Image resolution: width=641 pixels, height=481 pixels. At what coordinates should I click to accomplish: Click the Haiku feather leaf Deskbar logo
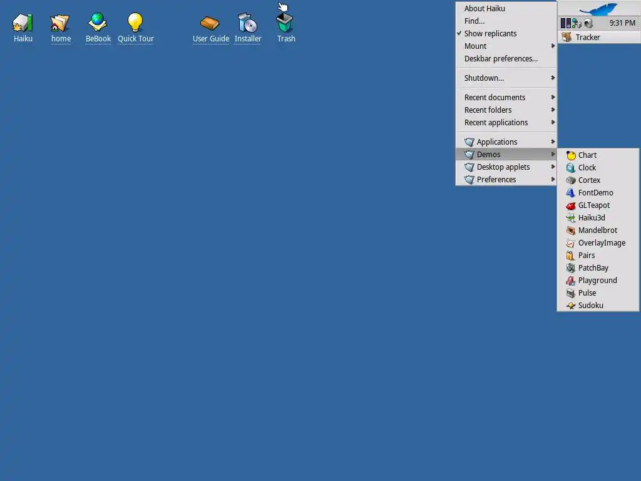coord(599,9)
